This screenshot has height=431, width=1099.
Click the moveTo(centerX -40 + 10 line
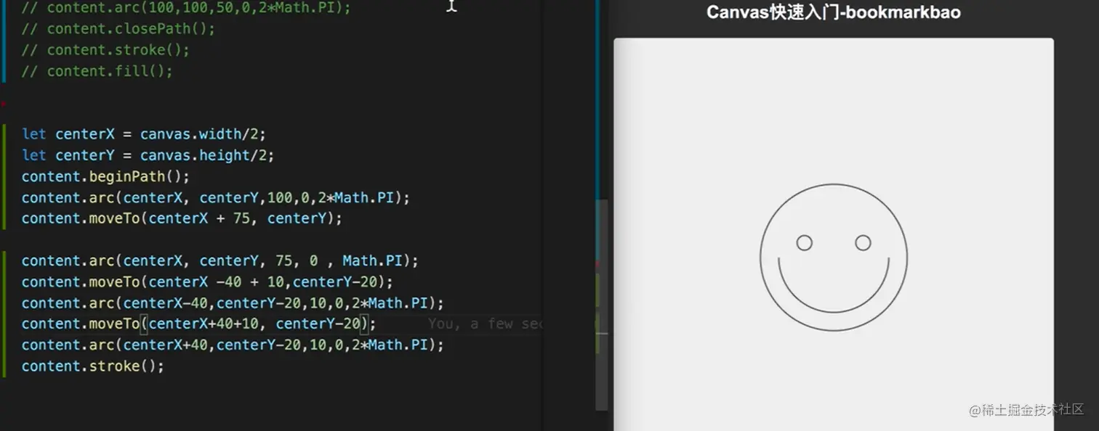(207, 282)
